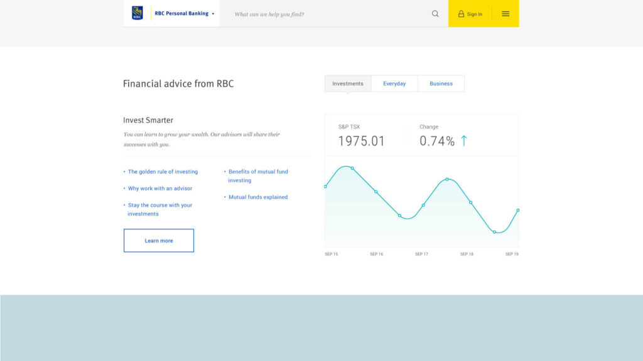Click the chart data point above SEP 17
Screen dimensions: 643x361
click(423, 205)
